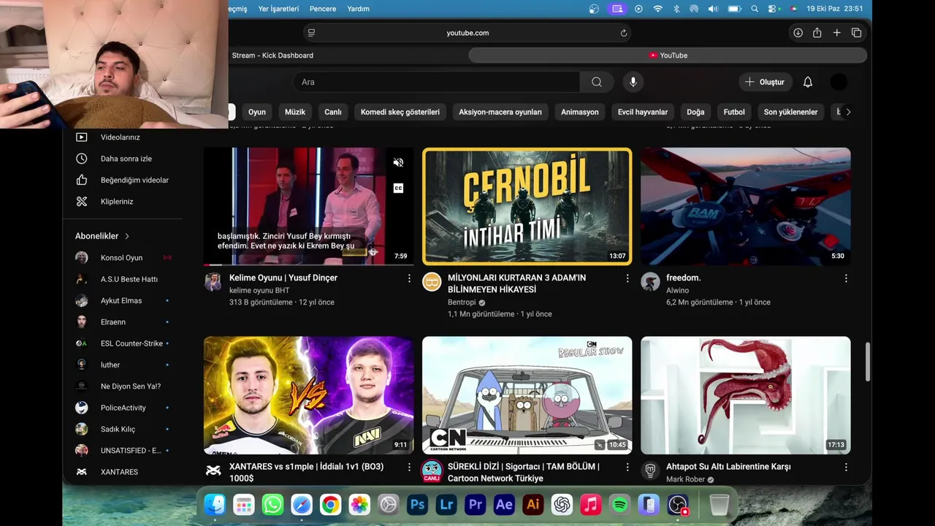This screenshot has width=935, height=526.
Task: Launch After Effects from the Dock
Action: click(504, 504)
